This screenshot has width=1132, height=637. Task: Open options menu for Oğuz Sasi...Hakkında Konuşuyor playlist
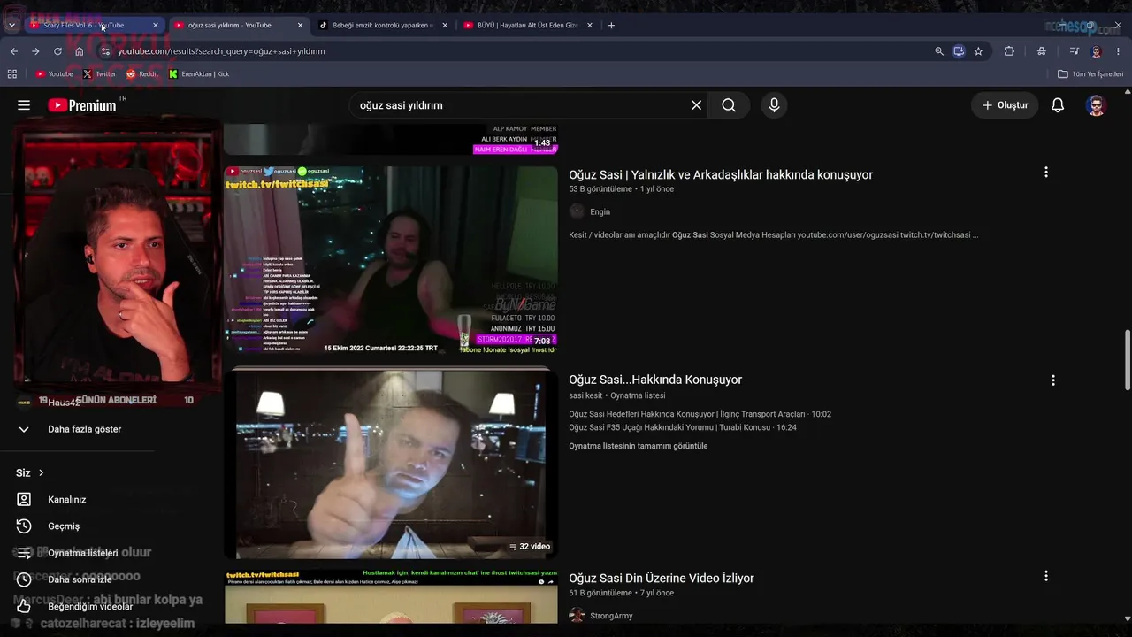[1053, 380]
